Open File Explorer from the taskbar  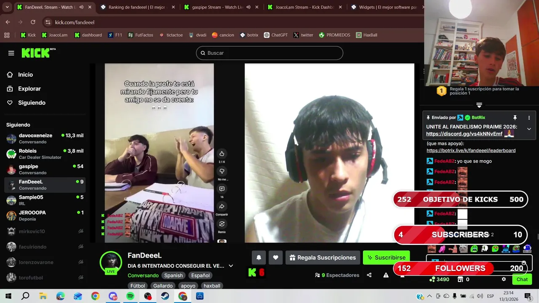[43, 296]
